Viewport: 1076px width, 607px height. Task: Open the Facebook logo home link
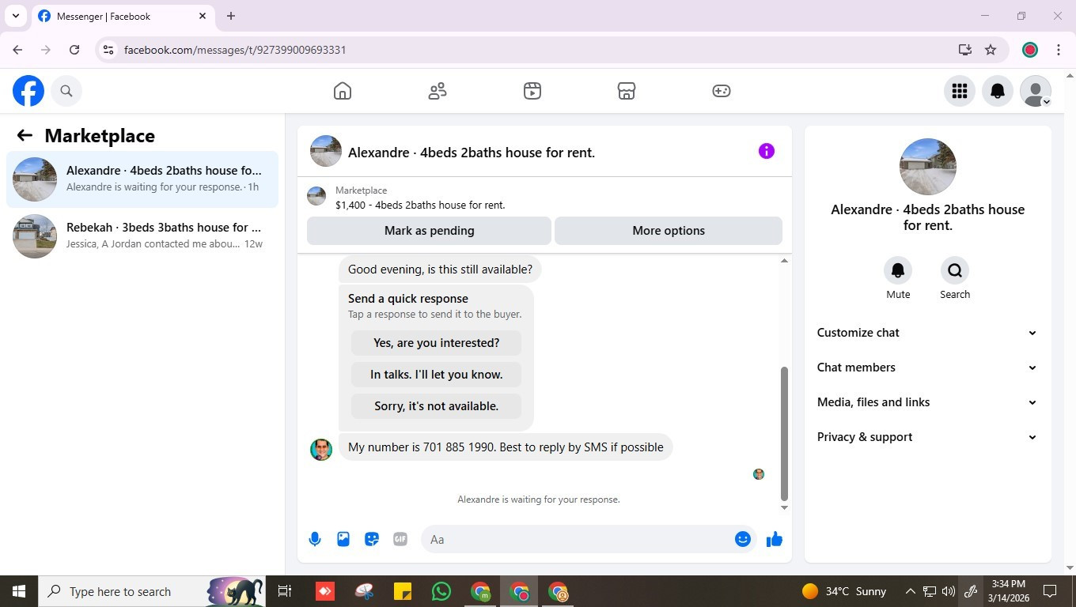[x=28, y=91]
